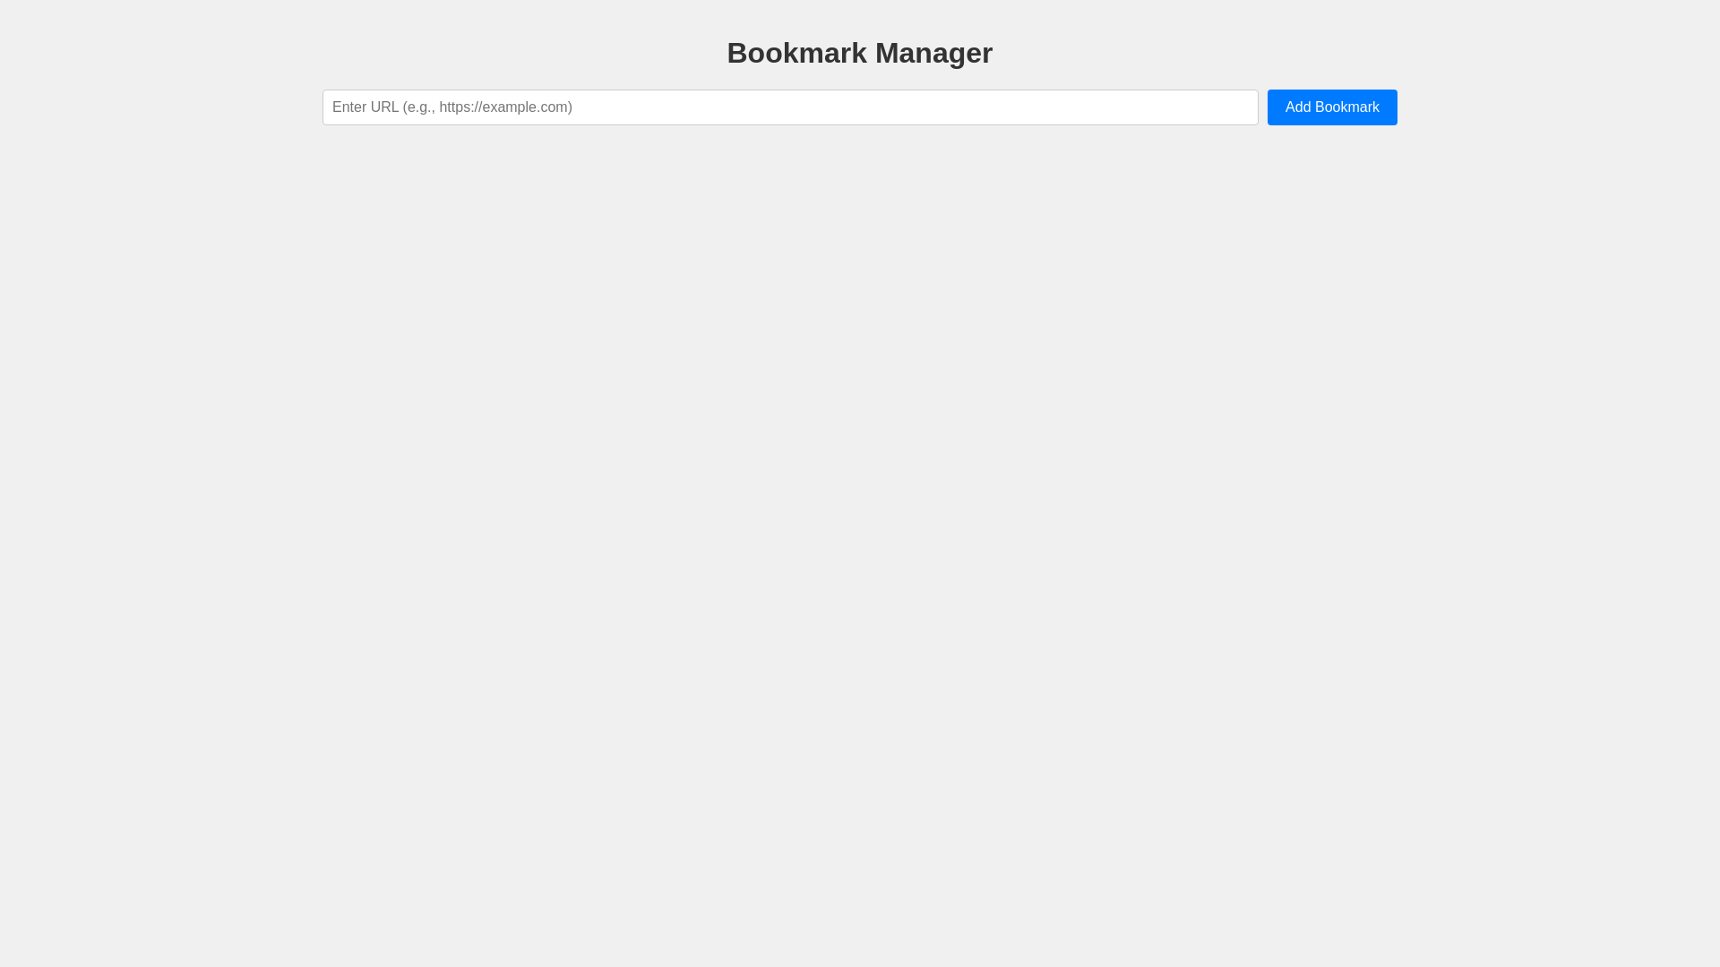This screenshot has width=1720, height=967.
Task: Click the Add Bookmark button
Action: (x=1332, y=107)
